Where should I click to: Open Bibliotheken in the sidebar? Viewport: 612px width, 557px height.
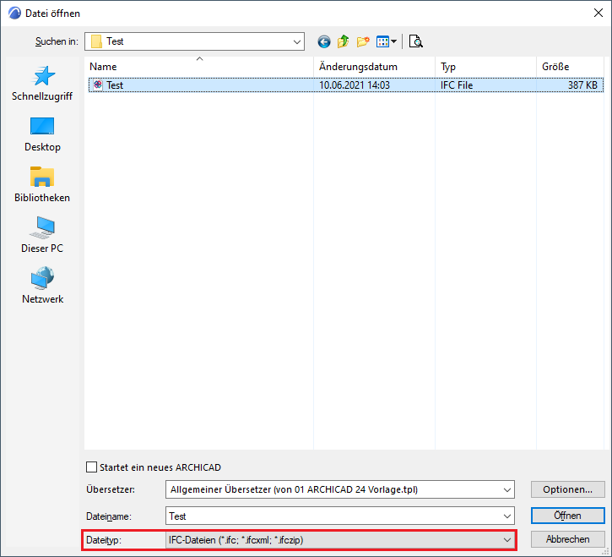(x=42, y=185)
